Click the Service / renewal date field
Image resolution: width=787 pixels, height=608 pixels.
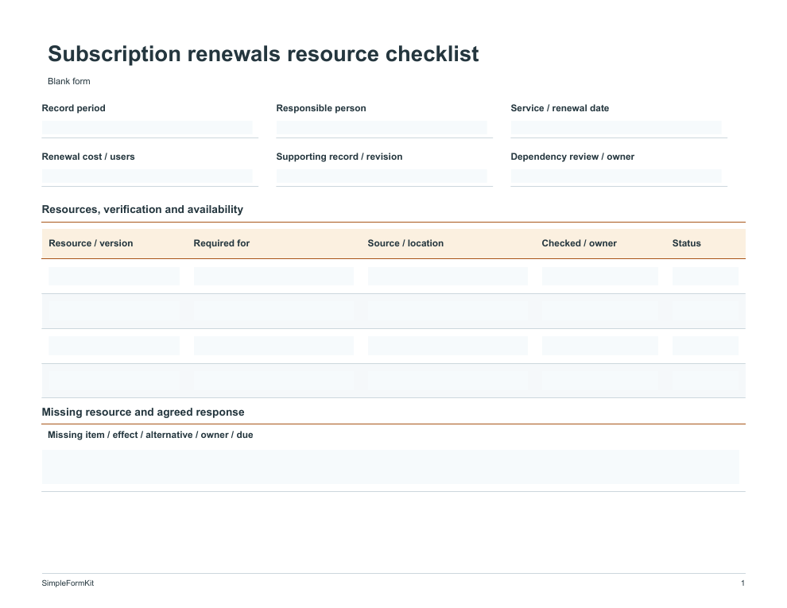pos(616,128)
